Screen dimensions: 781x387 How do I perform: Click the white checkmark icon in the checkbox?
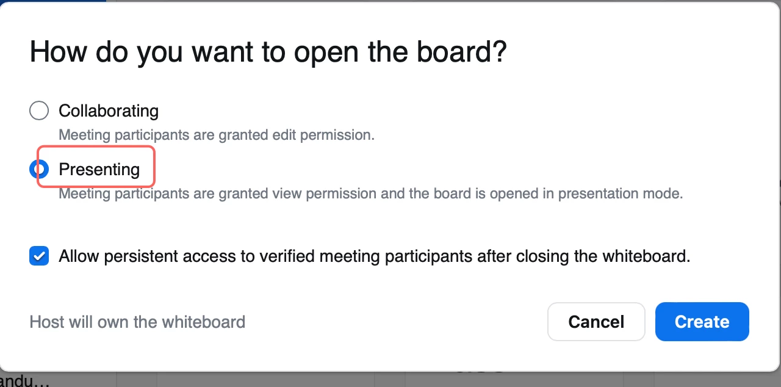click(40, 256)
